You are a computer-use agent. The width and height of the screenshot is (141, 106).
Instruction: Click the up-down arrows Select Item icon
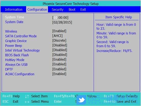pyautogui.click(x=27, y=96)
